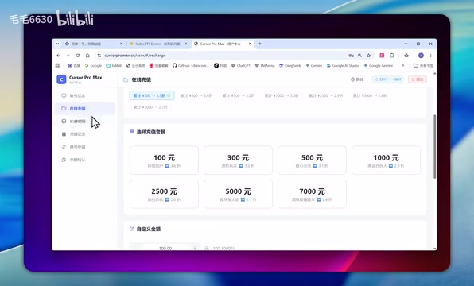Image resolution: width=474 pixels, height=286 pixels.
Task: Close the Cursor Pro Max tab
Action: click(x=250, y=44)
